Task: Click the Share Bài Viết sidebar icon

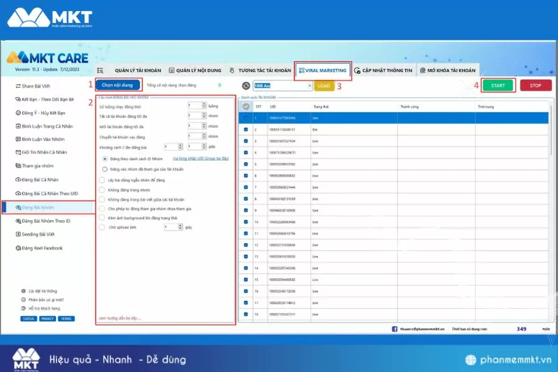Action: [x=18, y=86]
